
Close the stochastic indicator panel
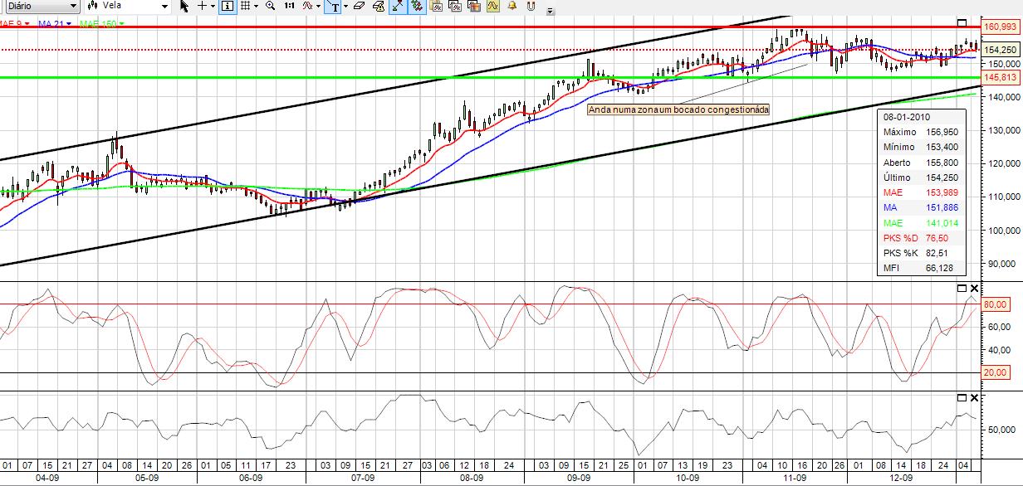(975, 288)
